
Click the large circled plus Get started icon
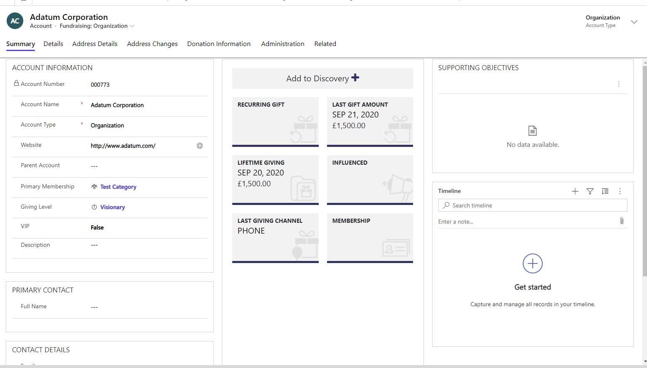pos(533,263)
